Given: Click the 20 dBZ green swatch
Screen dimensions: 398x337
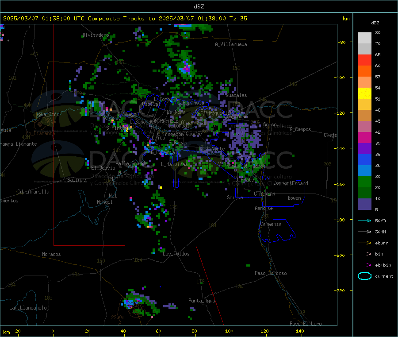Looking at the screenshot, I should (364, 193).
